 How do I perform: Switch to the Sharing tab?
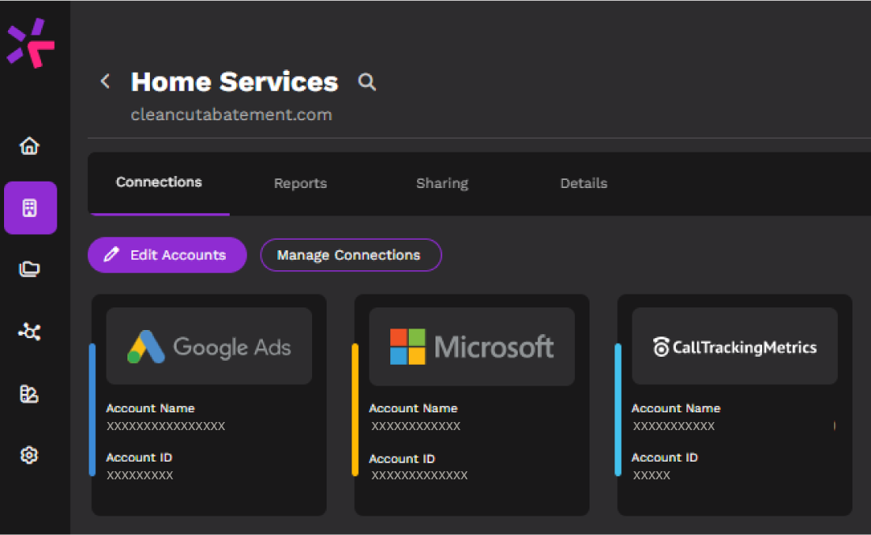442,183
